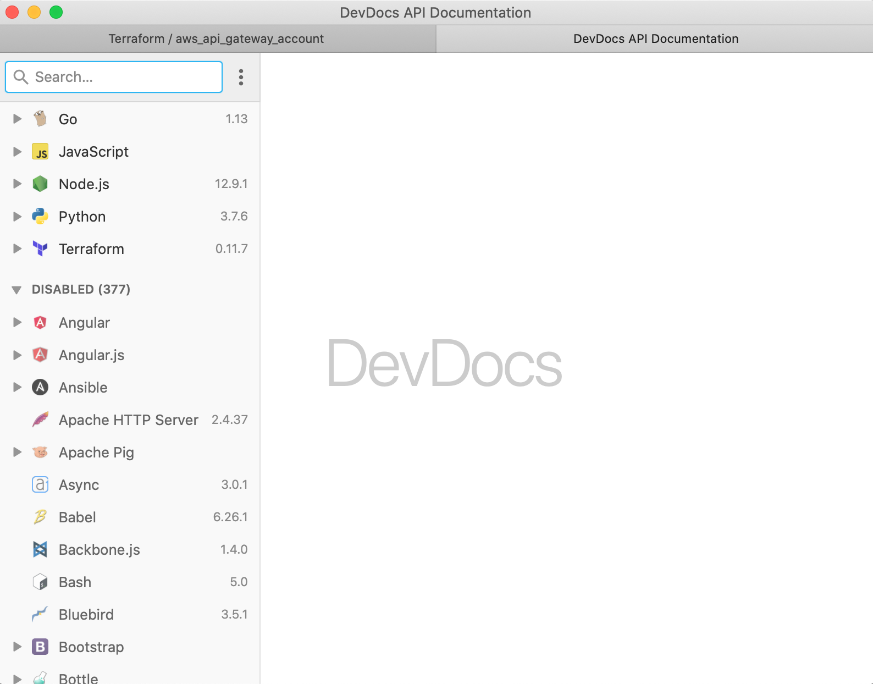The height and width of the screenshot is (684, 873).
Task: Expand the Go documentation tree
Action: (17, 119)
